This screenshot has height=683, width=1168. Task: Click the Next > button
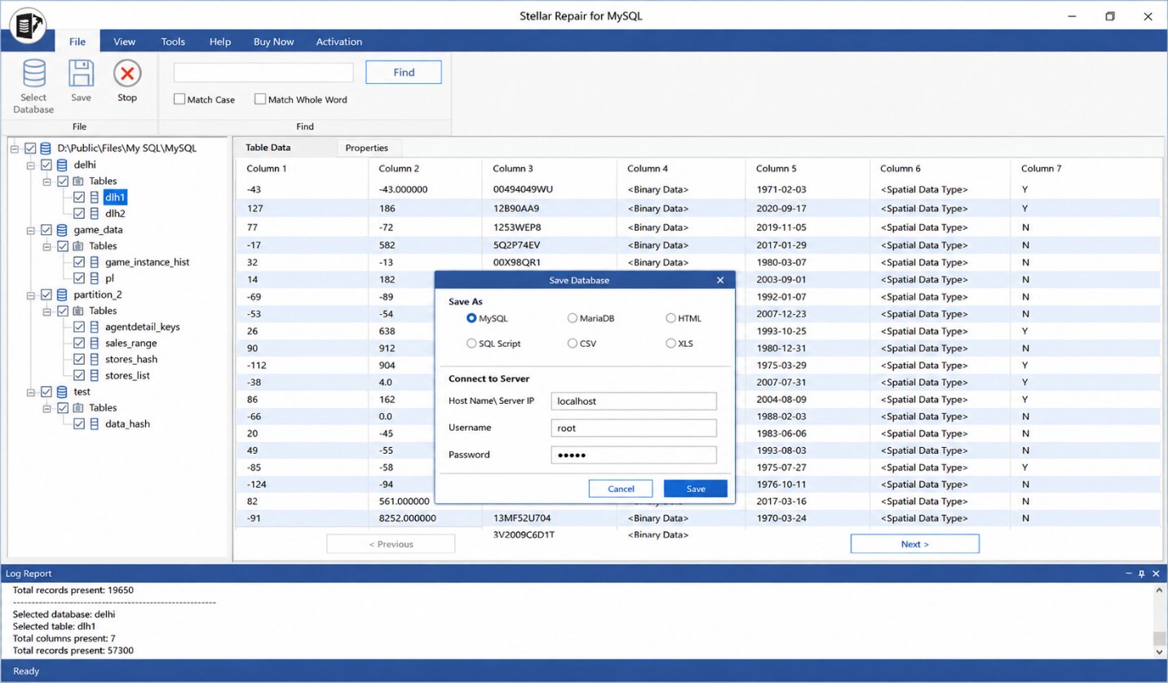(914, 544)
